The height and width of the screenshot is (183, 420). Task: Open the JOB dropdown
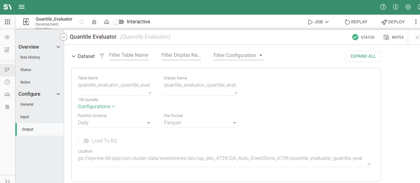pyautogui.click(x=318, y=22)
